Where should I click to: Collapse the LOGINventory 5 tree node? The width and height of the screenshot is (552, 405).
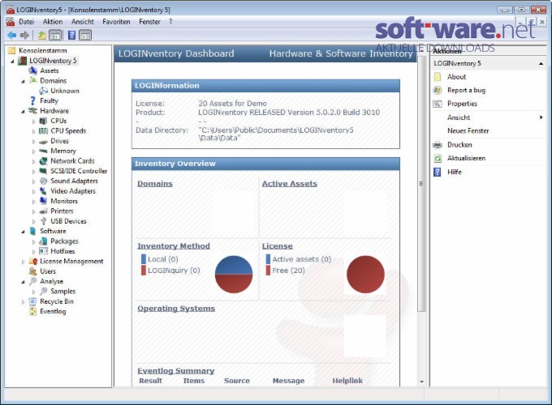(x=13, y=61)
